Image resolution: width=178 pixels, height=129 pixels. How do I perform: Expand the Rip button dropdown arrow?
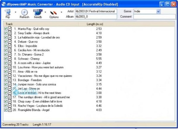point(15,12)
